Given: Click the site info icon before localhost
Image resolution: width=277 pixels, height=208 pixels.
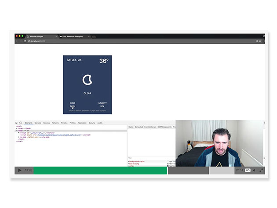Looking at the screenshot, I should (29, 41).
